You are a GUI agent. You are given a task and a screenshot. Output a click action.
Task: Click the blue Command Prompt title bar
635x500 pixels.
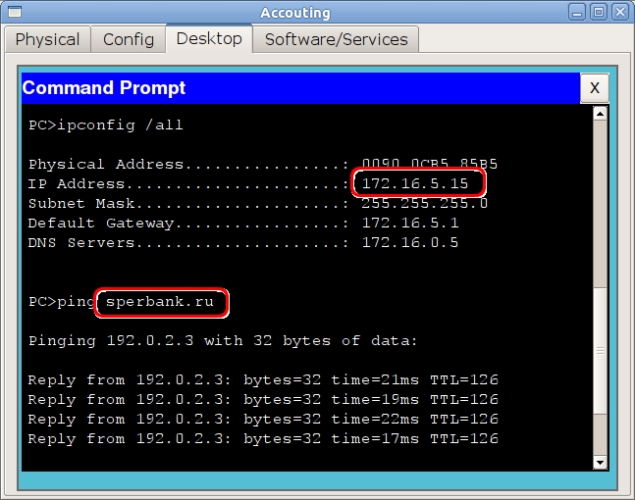pos(294,88)
